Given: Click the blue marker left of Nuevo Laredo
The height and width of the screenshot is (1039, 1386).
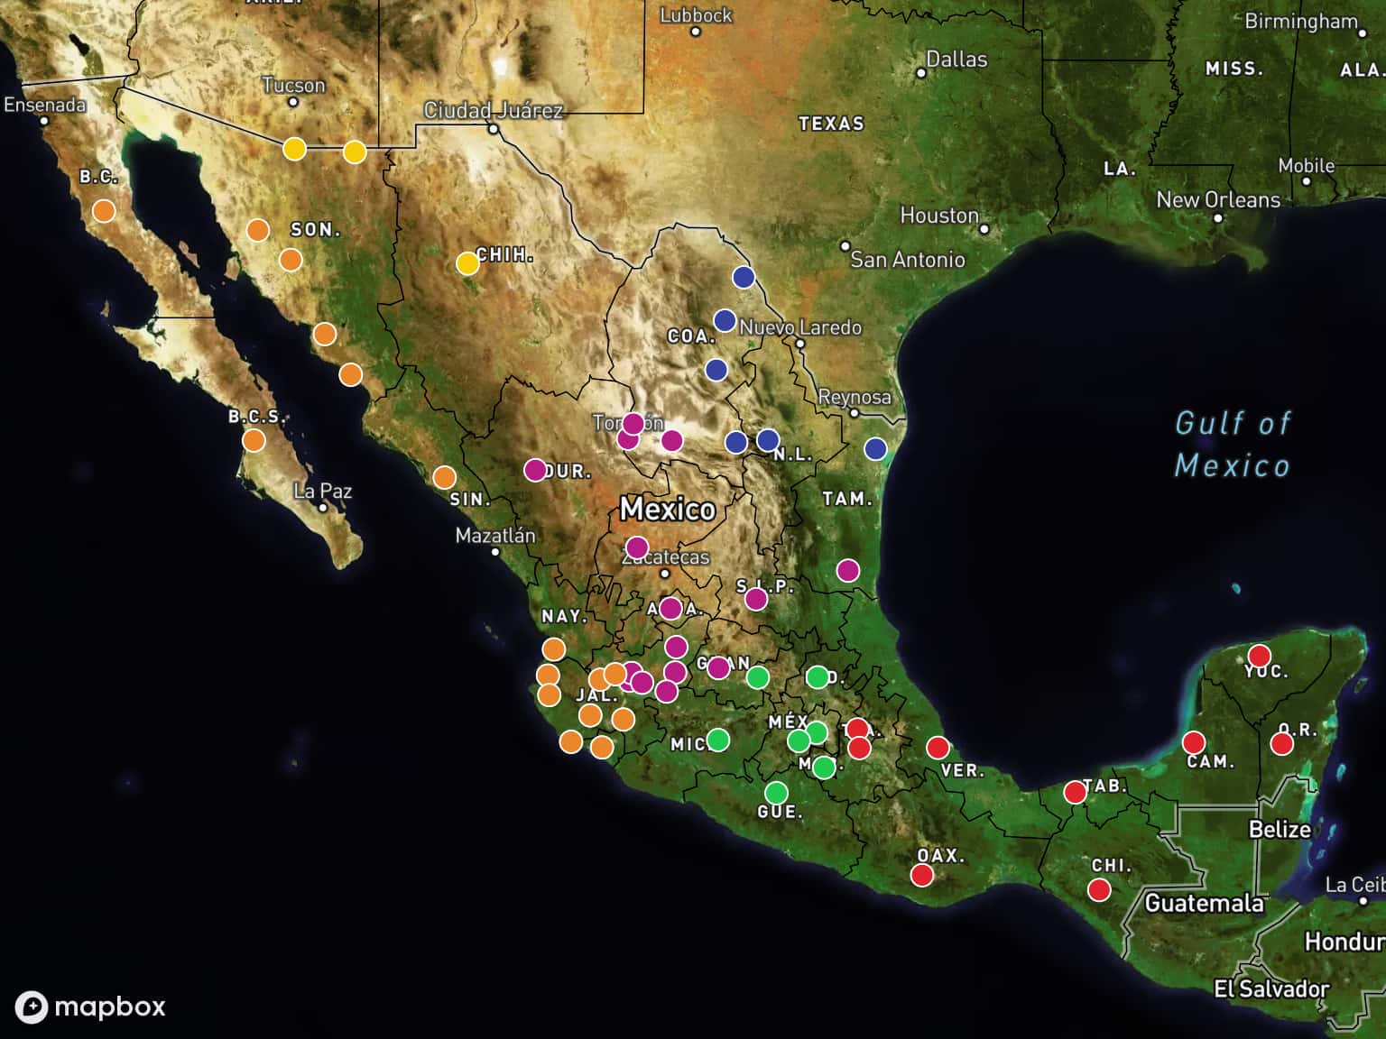Looking at the screenshot, I should [725, 320].
